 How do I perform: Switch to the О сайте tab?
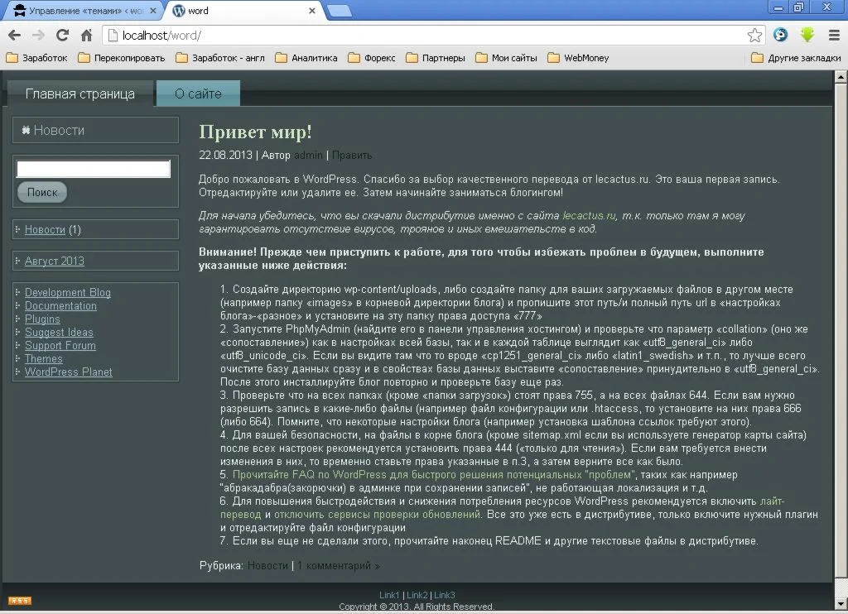point(197,94)
